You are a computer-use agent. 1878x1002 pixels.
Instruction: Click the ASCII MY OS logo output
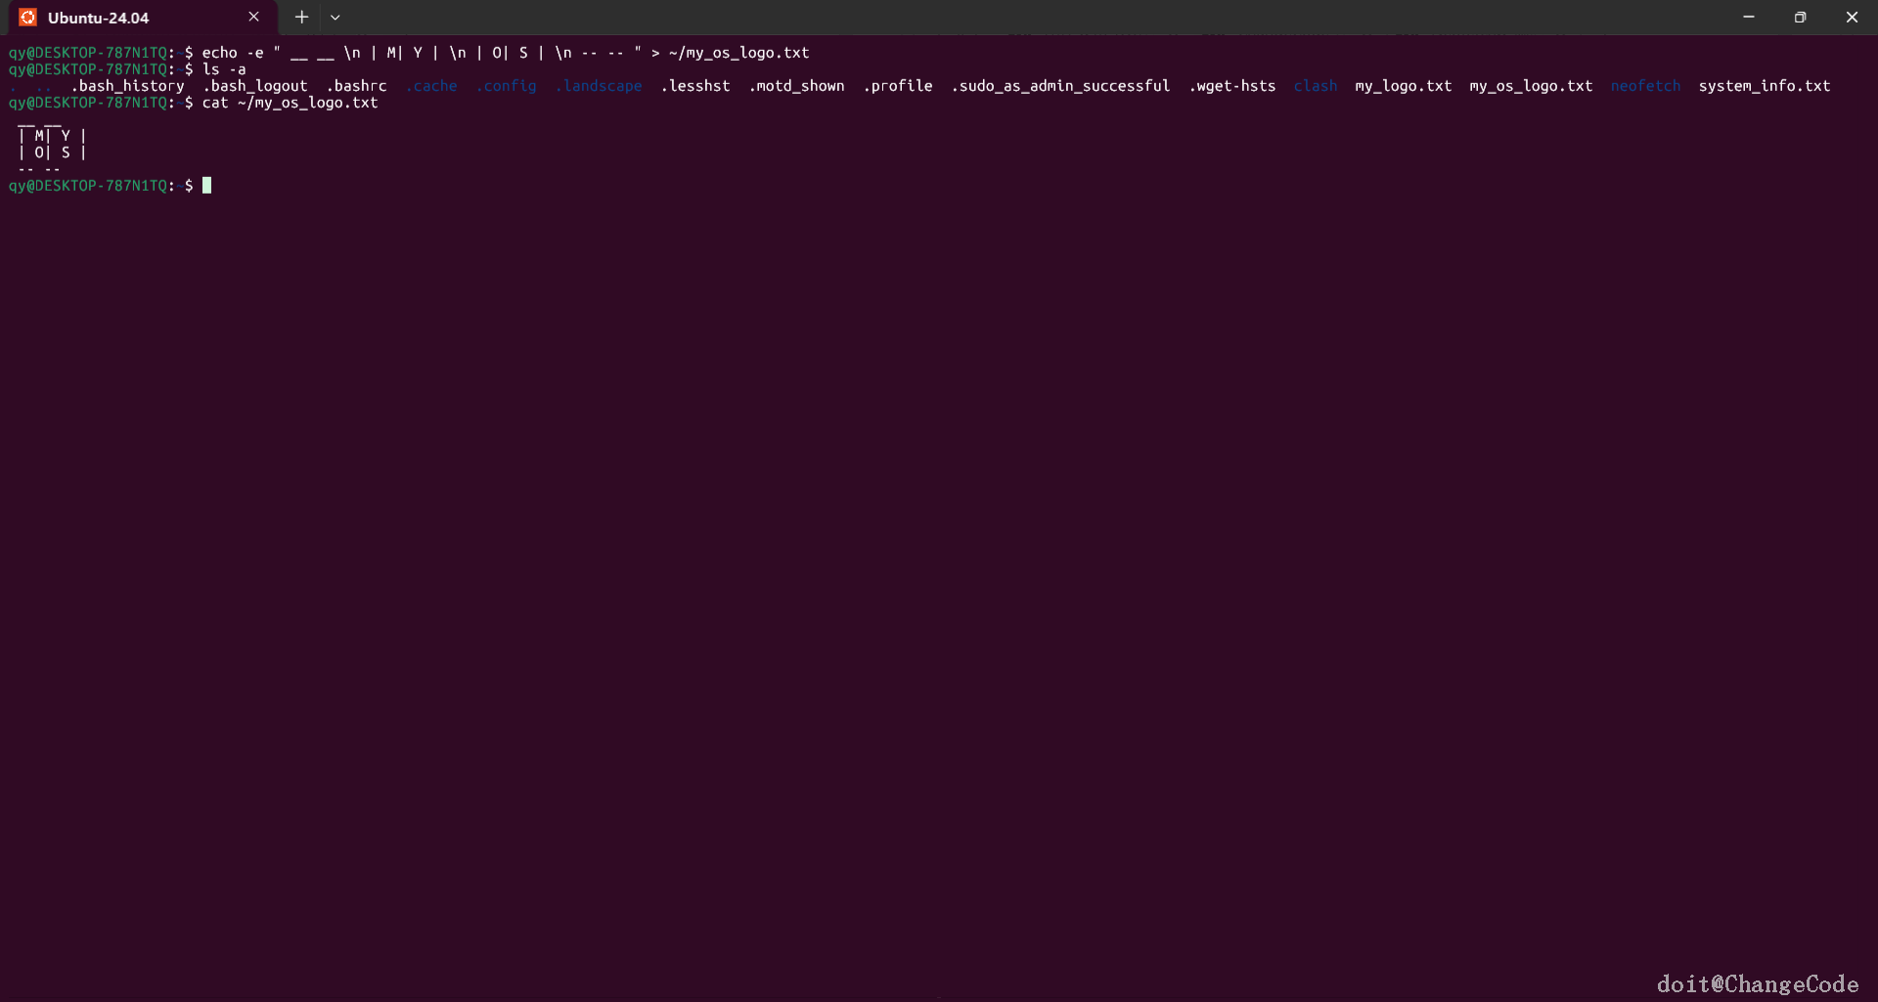click(53, 145)
